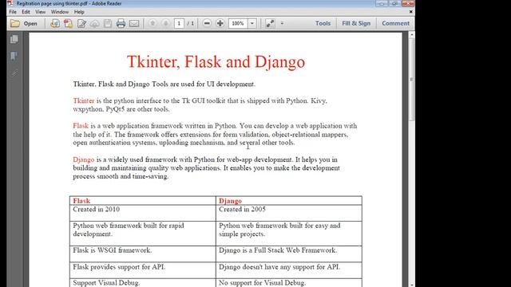511x287 pixels.
Task: Go to next page arrow
Action: point(165,23)
